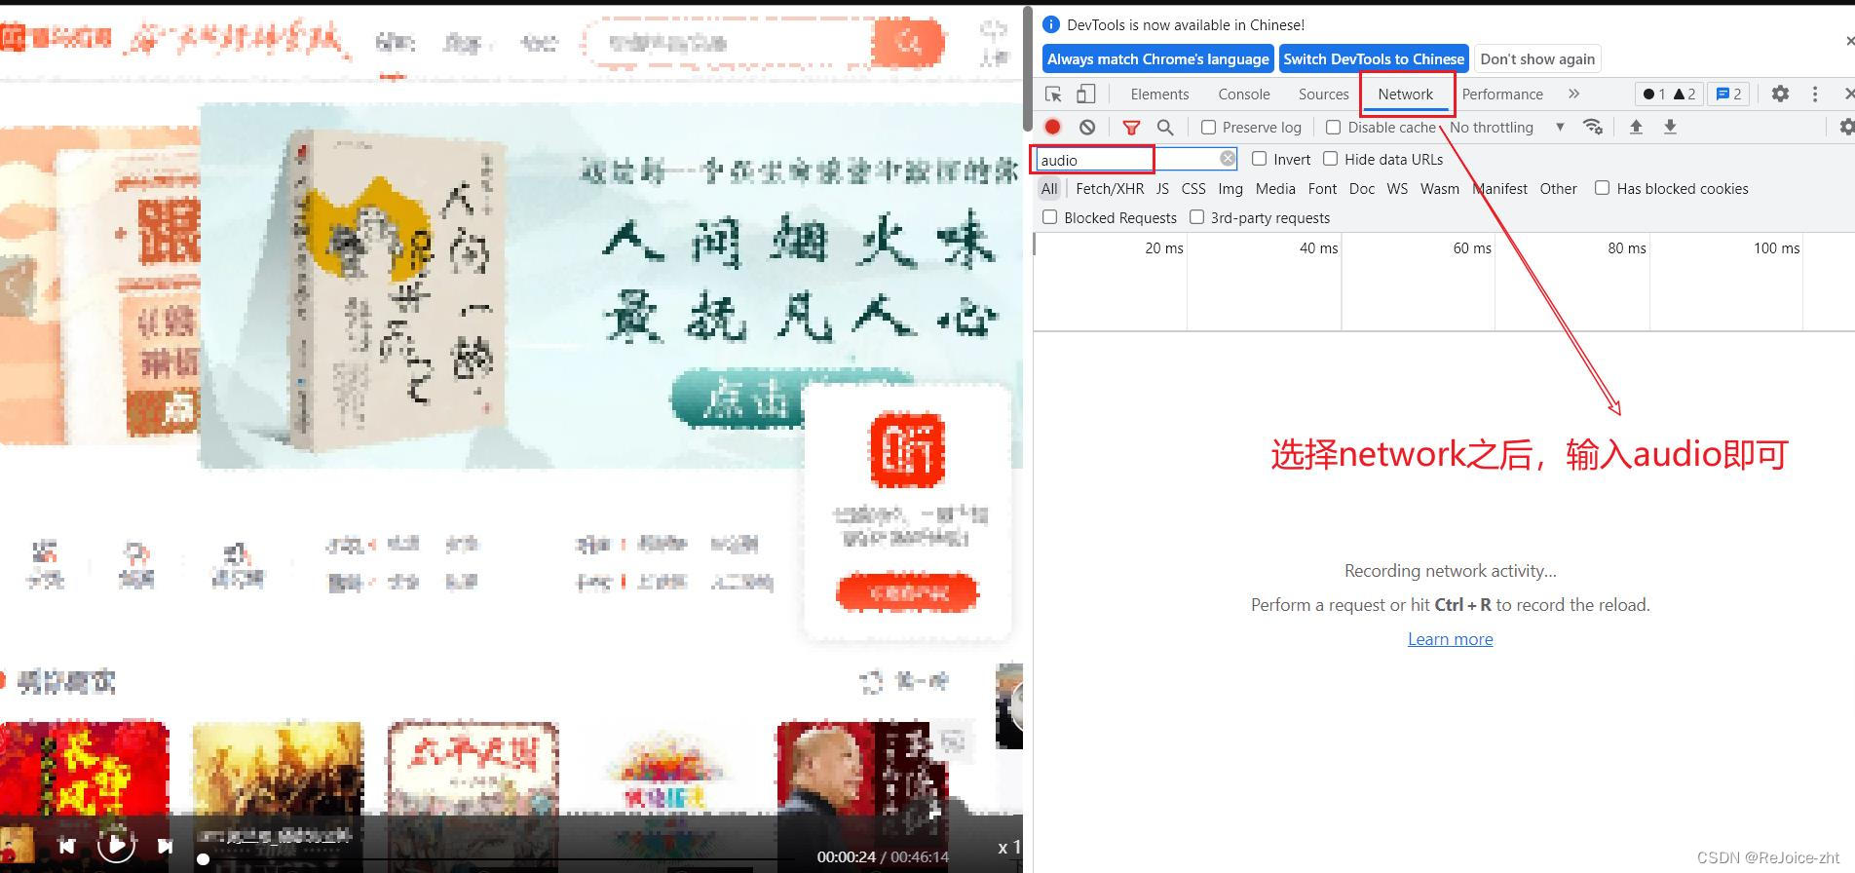Click the issues counter badge
This screenshot has width=1855, height=873.
point(1728,94)
